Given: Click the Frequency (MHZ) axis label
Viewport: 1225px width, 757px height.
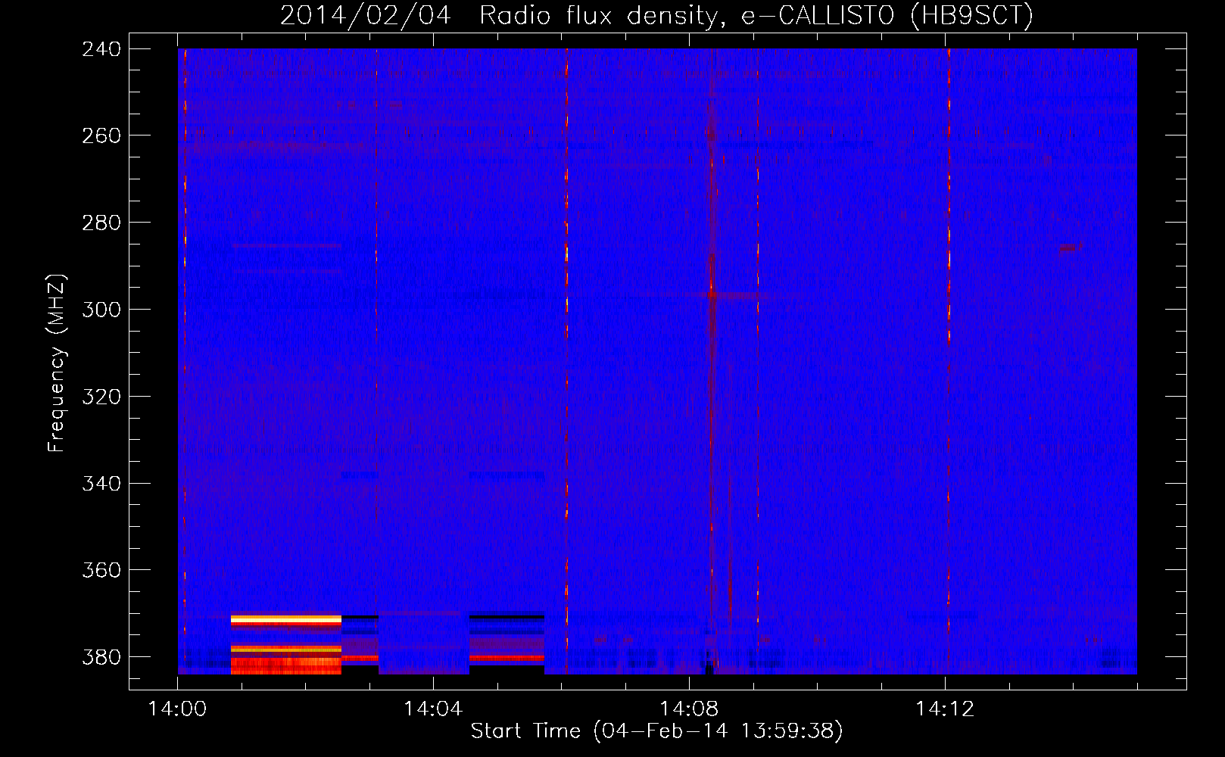Looking at the screenshot, I should [57, 363].
